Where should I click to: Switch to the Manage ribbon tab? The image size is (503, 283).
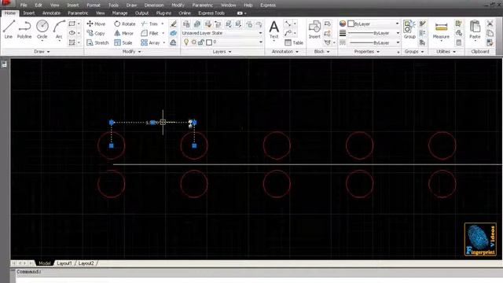tap(119, 13)
